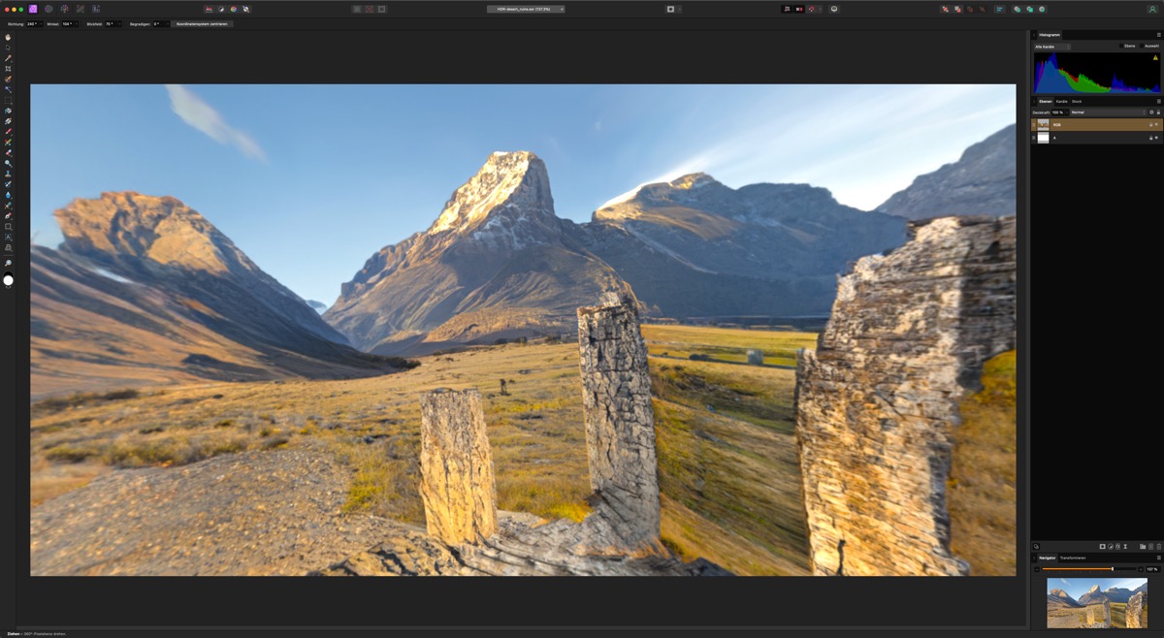Select the Zoom magnifier tool
This screenshot has height=638, width=1164.
point(8,264)
